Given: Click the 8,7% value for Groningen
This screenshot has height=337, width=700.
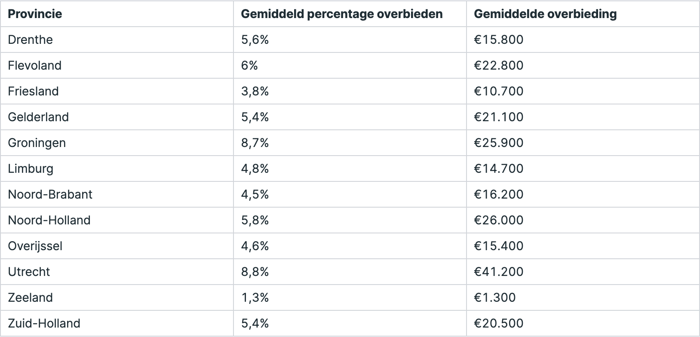Looking at the screenshot, I should (255, 143).
